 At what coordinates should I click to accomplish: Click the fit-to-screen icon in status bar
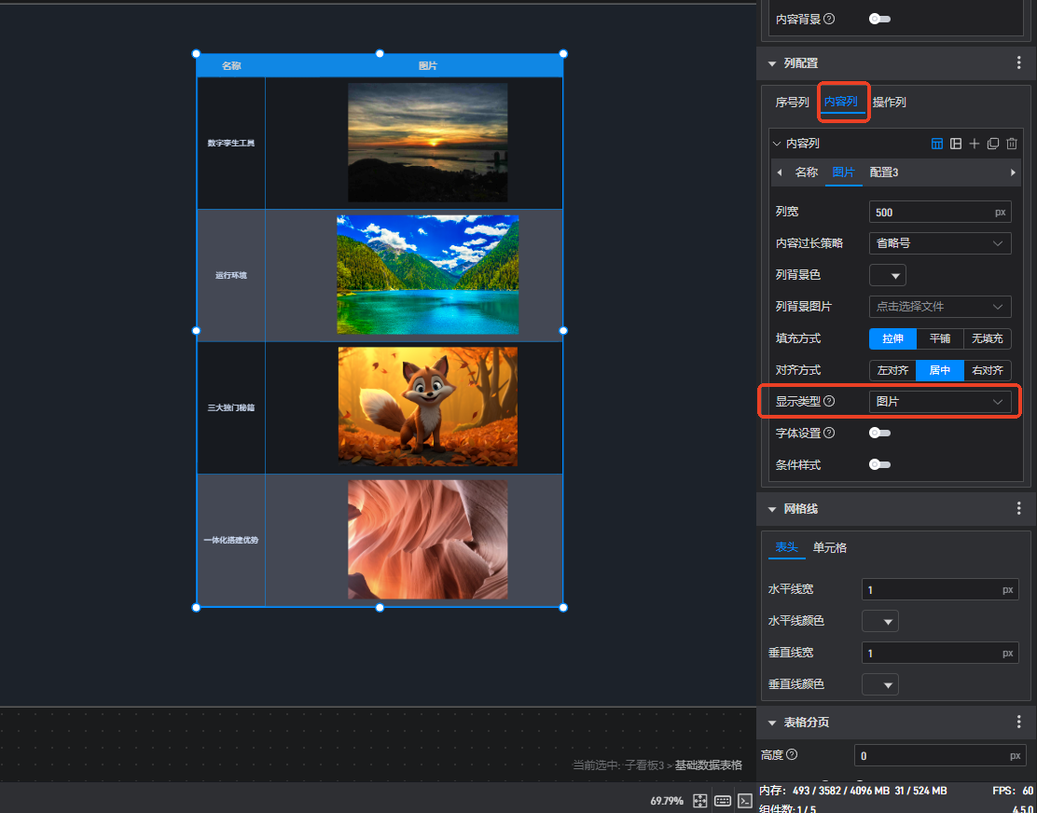pos(699,801)
